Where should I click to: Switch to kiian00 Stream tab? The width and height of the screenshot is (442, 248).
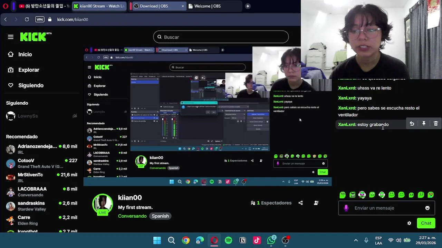point(99,6)
